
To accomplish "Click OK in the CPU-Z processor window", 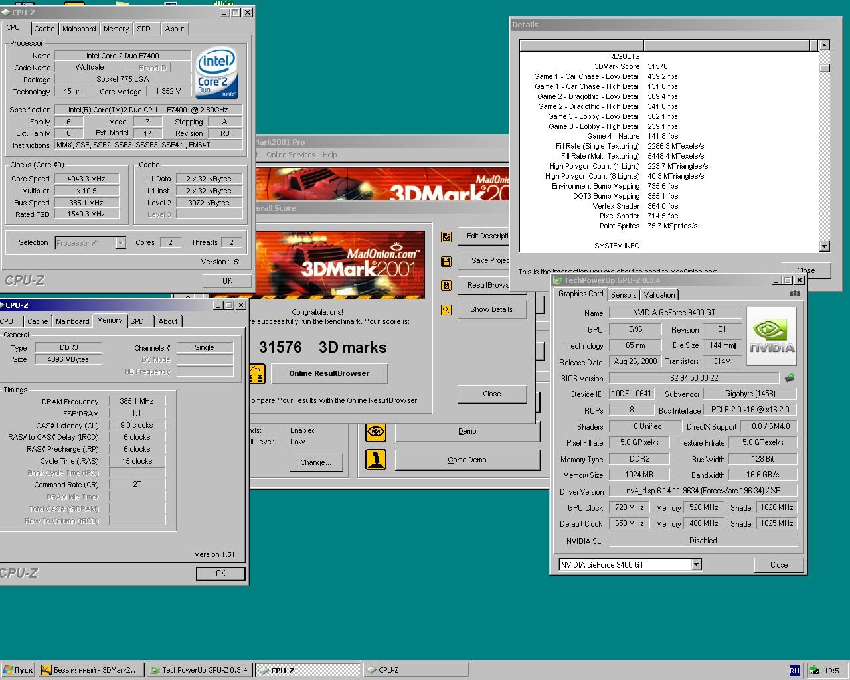I will coord(228,281).
